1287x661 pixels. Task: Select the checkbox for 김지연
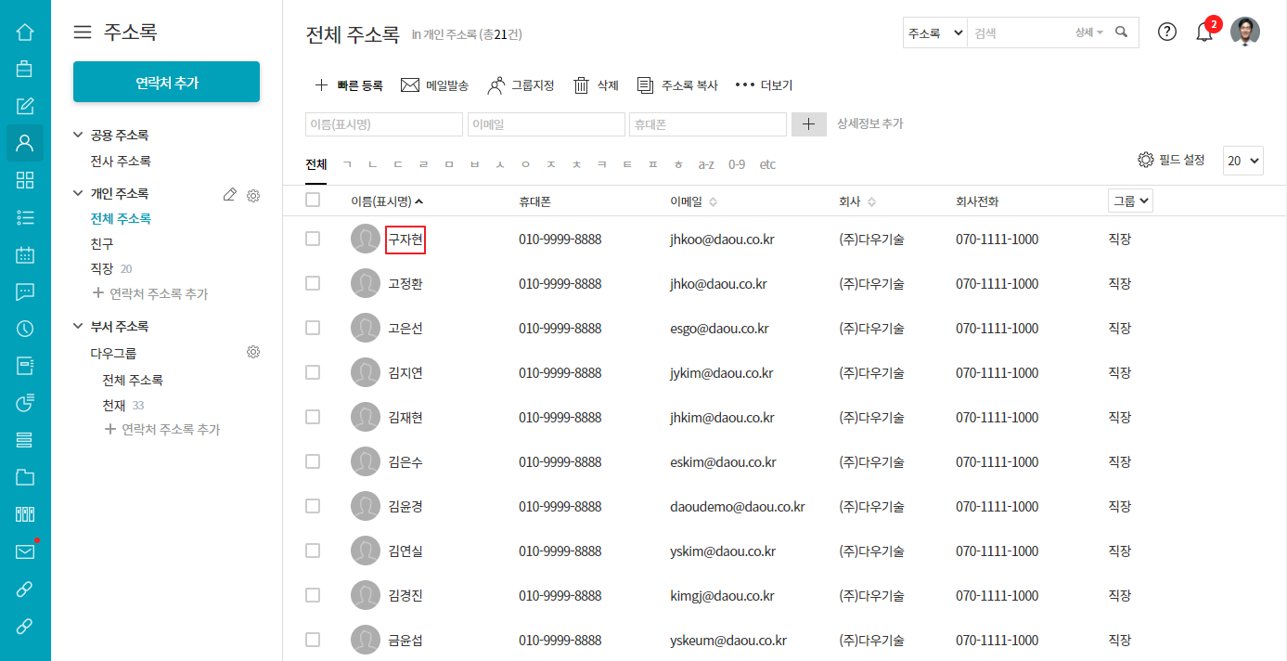pyautogui.click(x=313, y=372)
